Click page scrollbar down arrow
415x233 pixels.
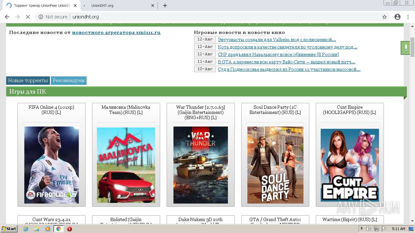point(412,221)
